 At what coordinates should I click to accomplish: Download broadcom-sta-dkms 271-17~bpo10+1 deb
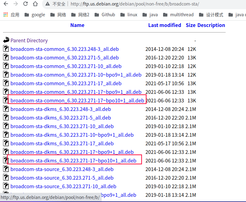[x=73, y=161]
